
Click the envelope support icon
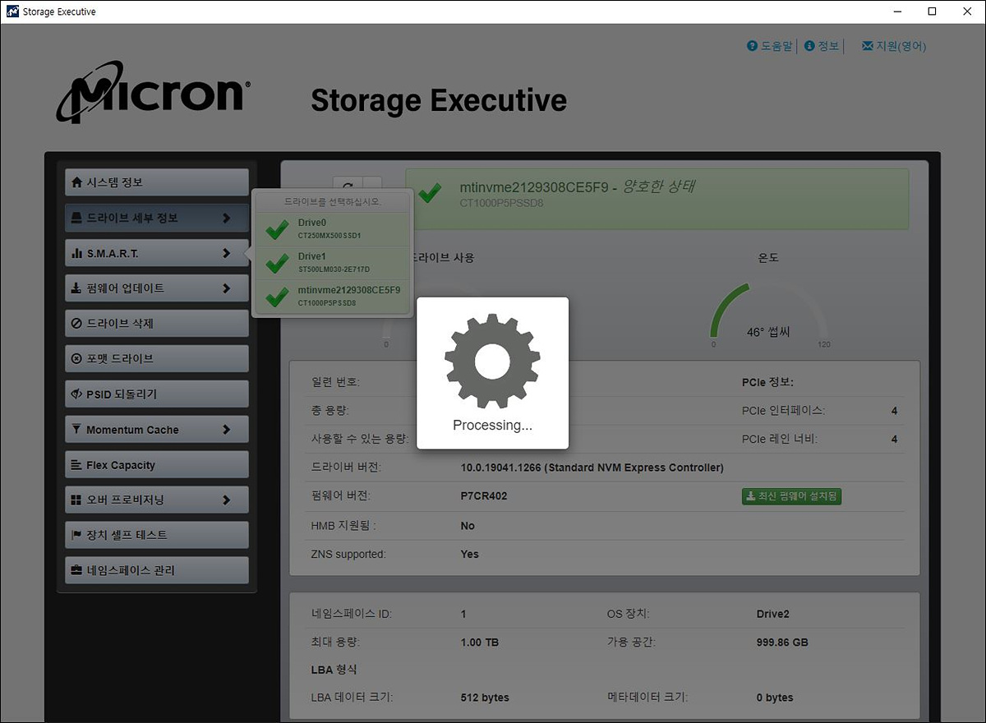867,46
